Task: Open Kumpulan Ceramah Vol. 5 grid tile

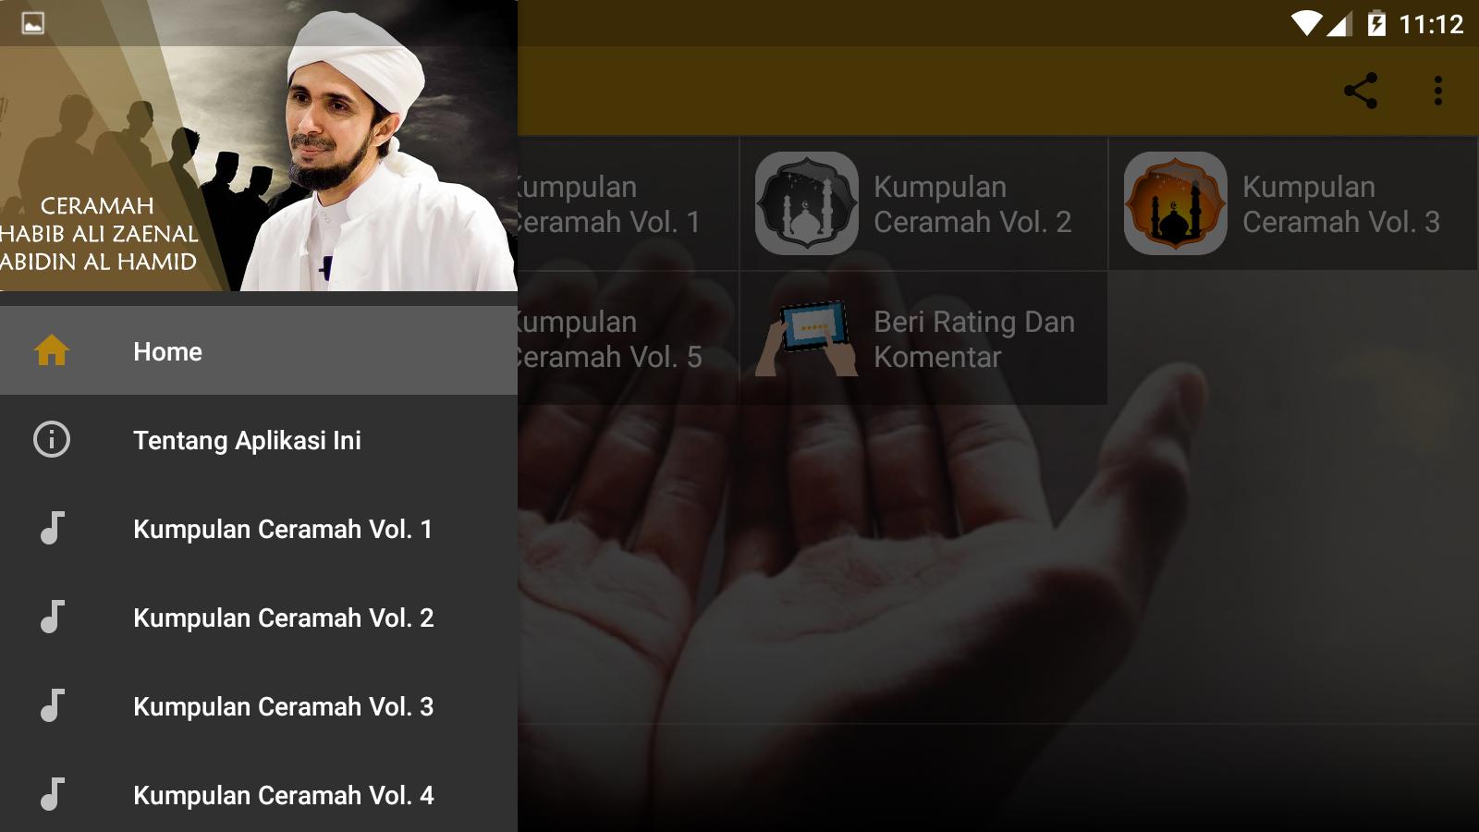Action: point(628,337)
